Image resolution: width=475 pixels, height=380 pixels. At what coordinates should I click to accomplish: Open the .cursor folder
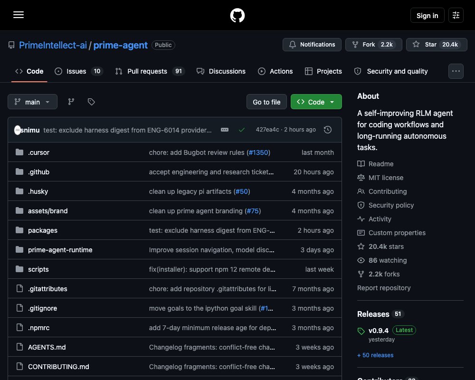tap(38, 152)
